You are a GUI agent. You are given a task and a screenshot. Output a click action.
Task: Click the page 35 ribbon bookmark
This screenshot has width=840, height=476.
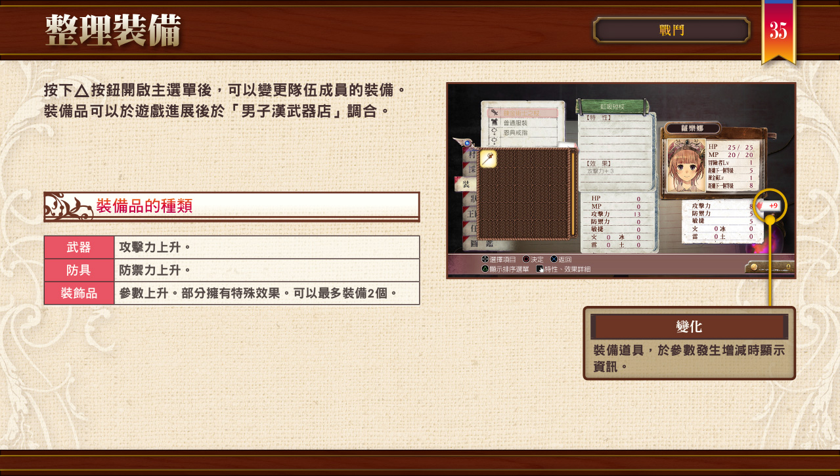tap(778, 32)
